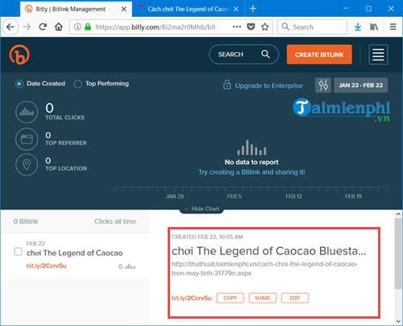Click the CREATE BITLINK button
Screen dimensions: 403x326
pyautogui.click(x=319, y=55)
